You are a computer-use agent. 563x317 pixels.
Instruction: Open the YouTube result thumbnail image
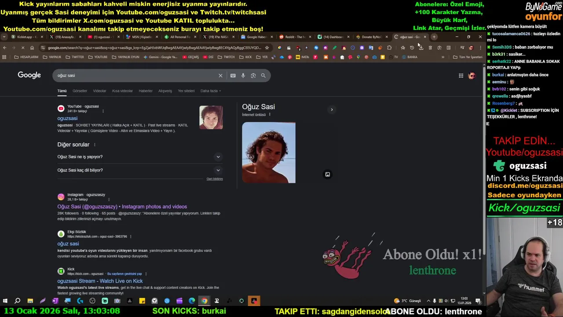tap(211, 118)
